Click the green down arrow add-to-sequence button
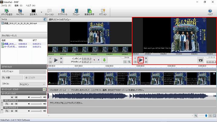Screen dimensions: 217x122 click(x=104, y=60)
